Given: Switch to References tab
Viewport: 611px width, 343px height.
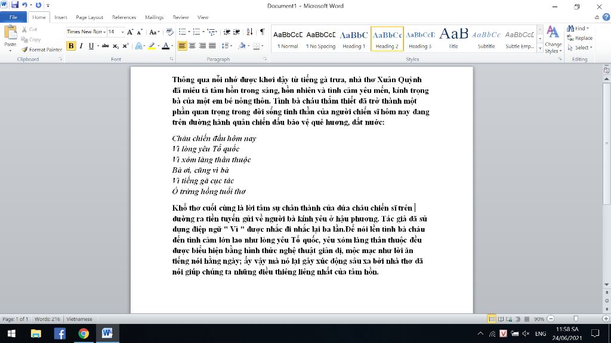Looking at the screenshot, I should 124,17.
